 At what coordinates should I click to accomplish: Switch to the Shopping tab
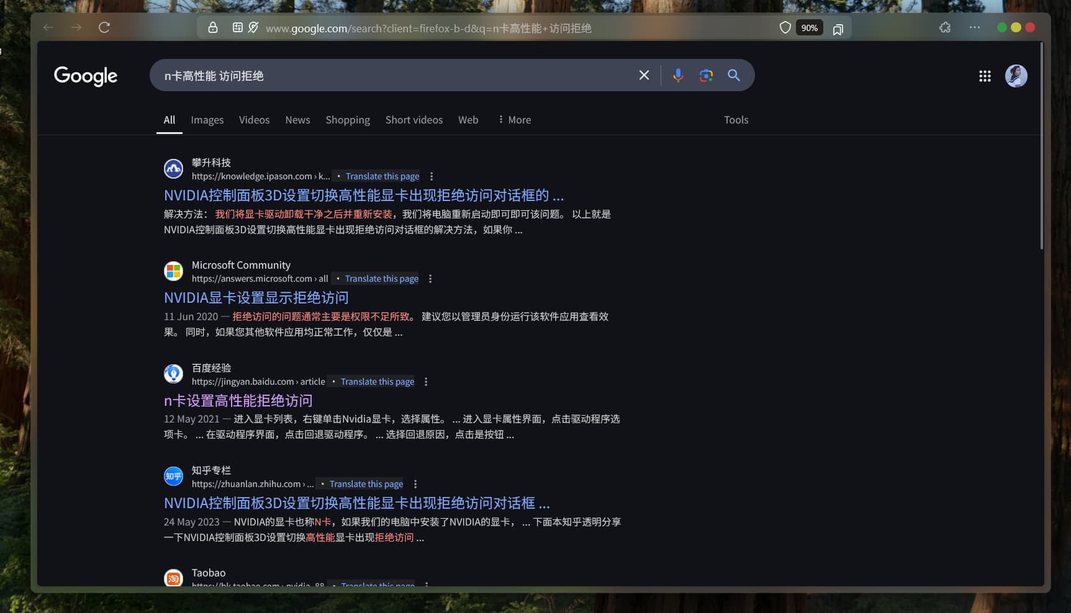[x=348, y=120]
